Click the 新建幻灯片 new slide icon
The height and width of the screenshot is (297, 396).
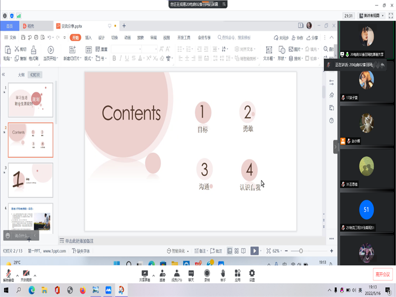(72, 49)
